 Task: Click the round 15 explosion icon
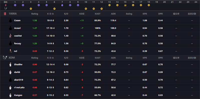click(x=125, y=5)
